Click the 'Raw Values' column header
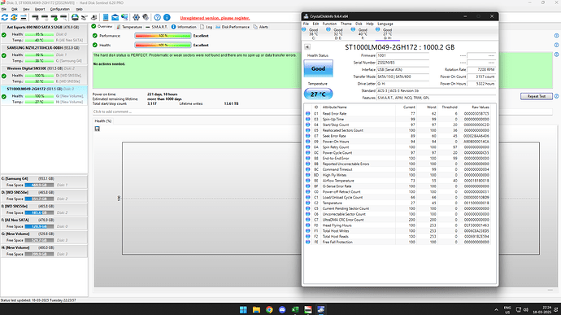 coord(475,107)
